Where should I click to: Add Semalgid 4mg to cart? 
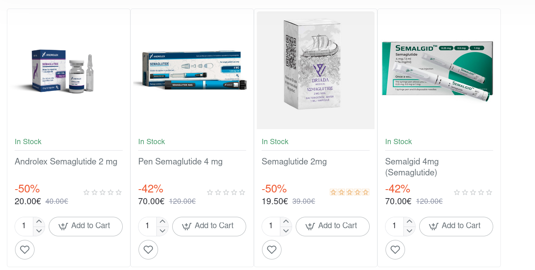[456, 226]
